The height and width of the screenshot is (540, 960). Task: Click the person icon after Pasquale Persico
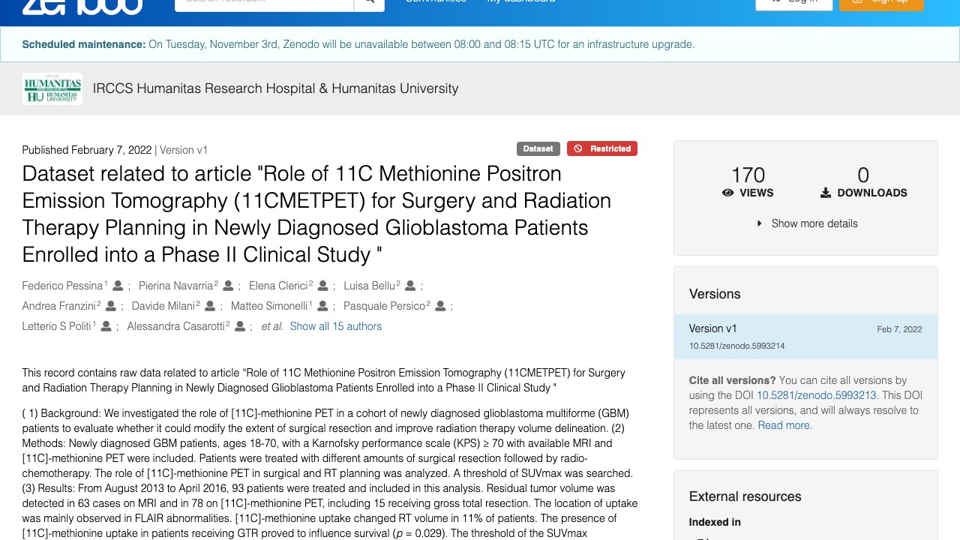pos(440,306)
